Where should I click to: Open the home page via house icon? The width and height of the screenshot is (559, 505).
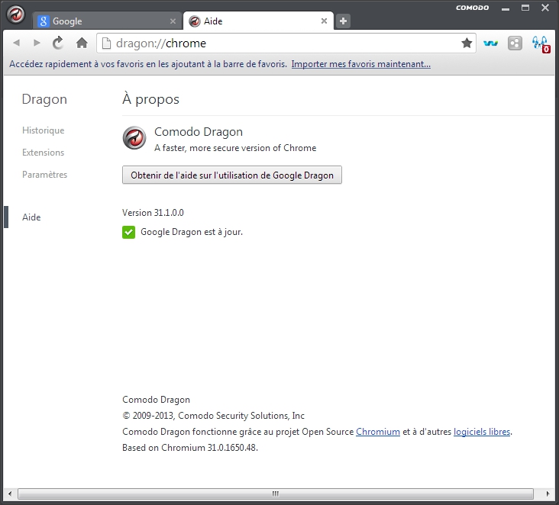click(82, 43)
